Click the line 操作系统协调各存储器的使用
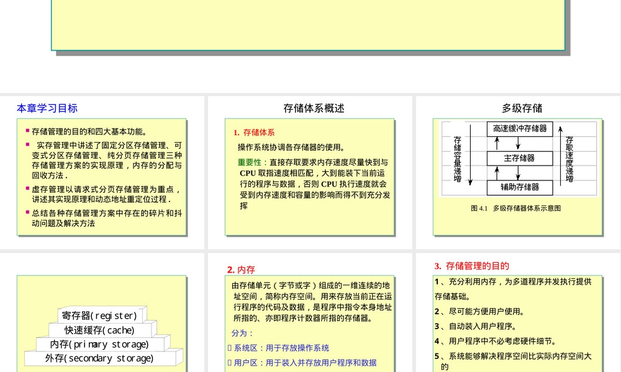621x372 pixels. point(292,148)
